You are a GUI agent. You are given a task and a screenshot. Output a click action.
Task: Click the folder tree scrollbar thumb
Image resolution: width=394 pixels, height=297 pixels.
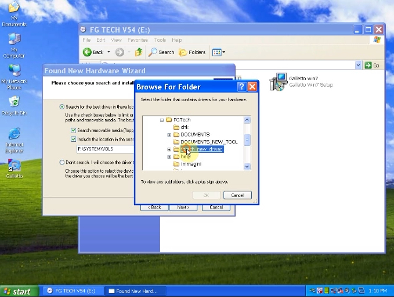(247, 140)
